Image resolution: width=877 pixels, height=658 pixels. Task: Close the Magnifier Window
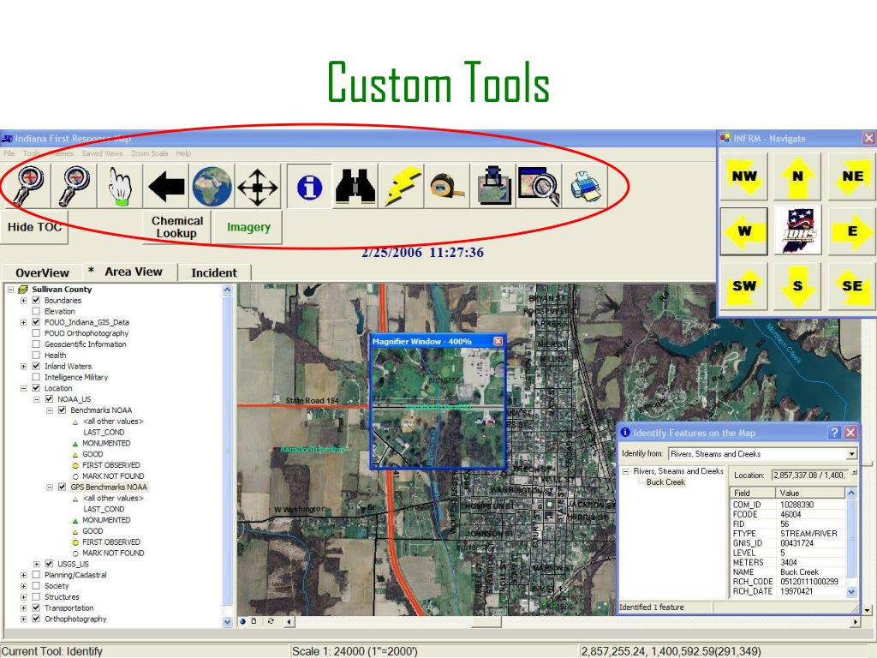tap(498, 341)
